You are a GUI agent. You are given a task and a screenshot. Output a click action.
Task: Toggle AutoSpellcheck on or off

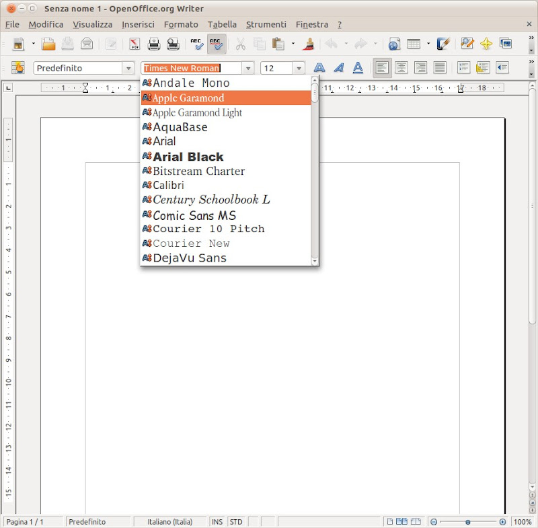[x=217, y=44]
